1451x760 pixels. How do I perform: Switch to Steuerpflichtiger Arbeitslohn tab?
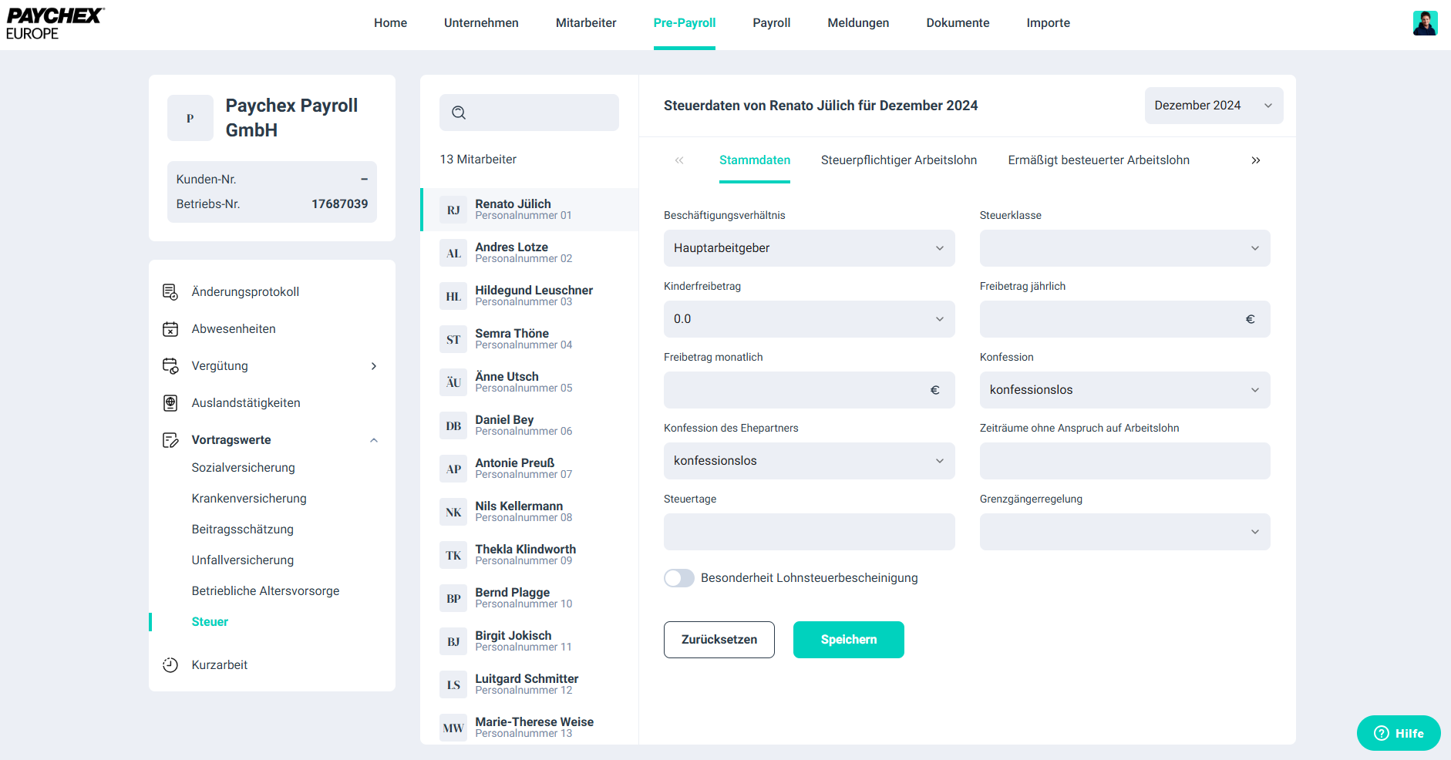(898, 160)
